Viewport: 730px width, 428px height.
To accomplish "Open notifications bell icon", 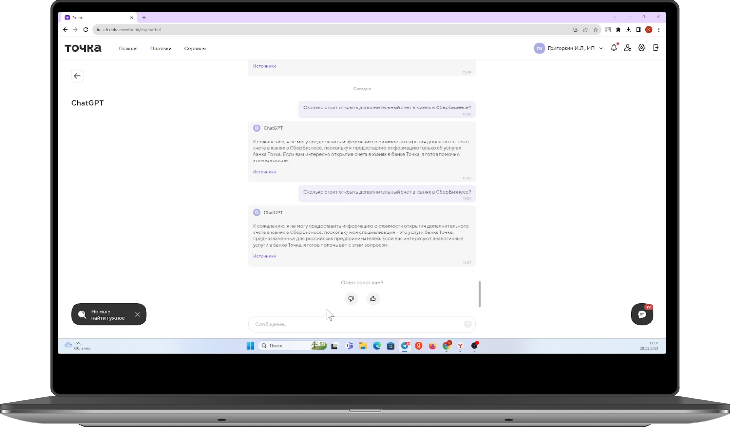I will 614,48.
